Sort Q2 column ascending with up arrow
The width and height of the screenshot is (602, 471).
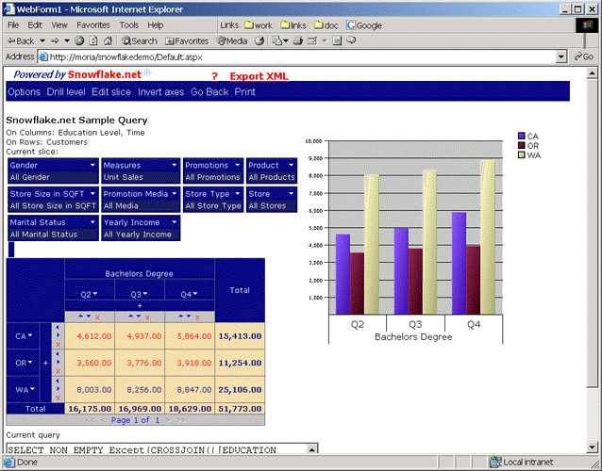coord(80,317)
